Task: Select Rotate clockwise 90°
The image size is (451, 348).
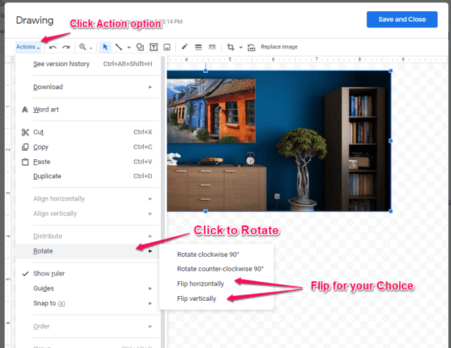Action: pos(216,254)
